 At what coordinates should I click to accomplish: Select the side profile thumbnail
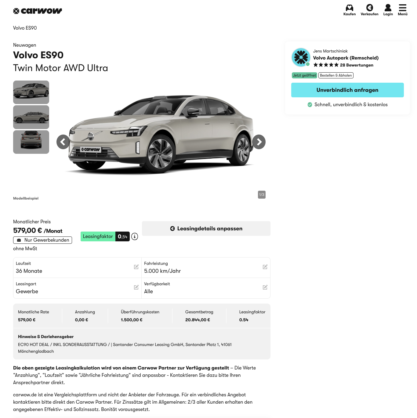tap(31, 117)
